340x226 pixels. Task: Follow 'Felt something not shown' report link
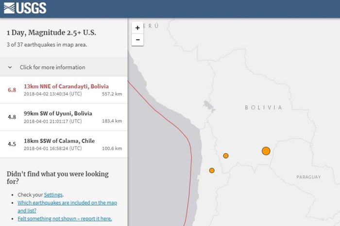65,219
